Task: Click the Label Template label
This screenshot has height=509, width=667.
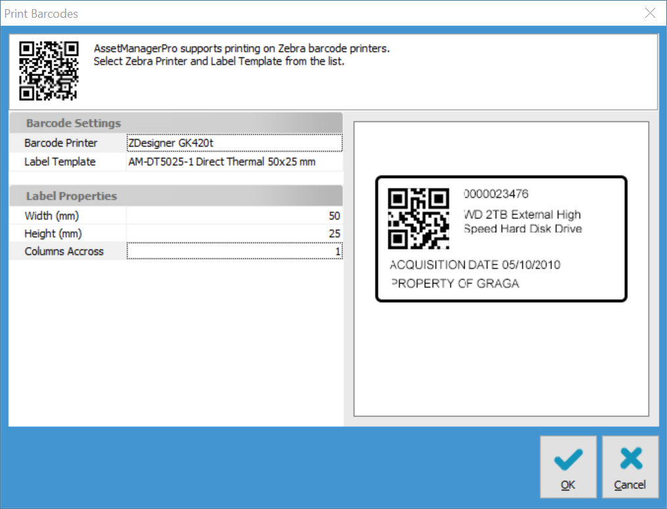Action: [60, 162]
